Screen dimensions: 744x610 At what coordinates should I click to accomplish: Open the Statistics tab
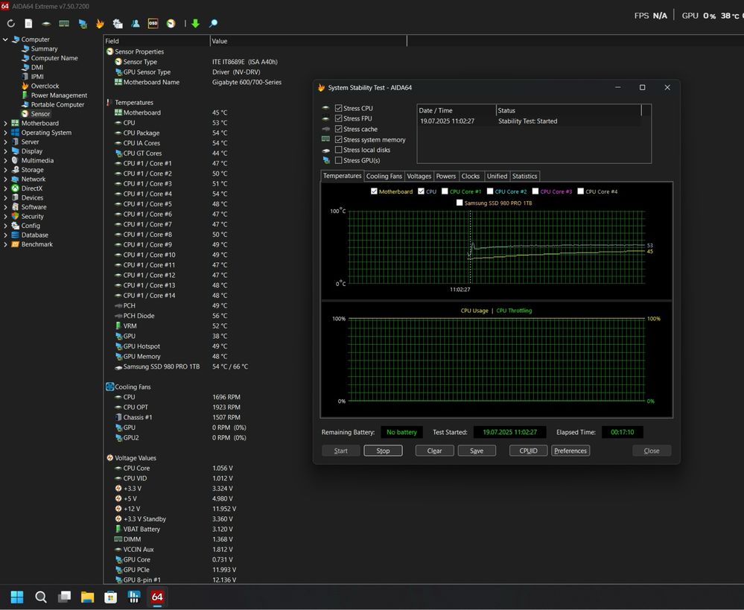[x=524, y=176]
